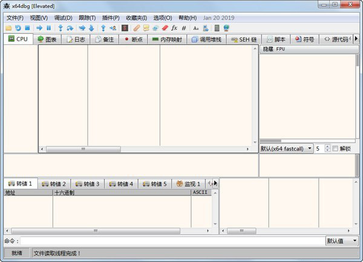The width and height of the screenshot is (363, 262).
Task: Expand the 默认值 dropdown beside command bar
Action: coord(342,241)
